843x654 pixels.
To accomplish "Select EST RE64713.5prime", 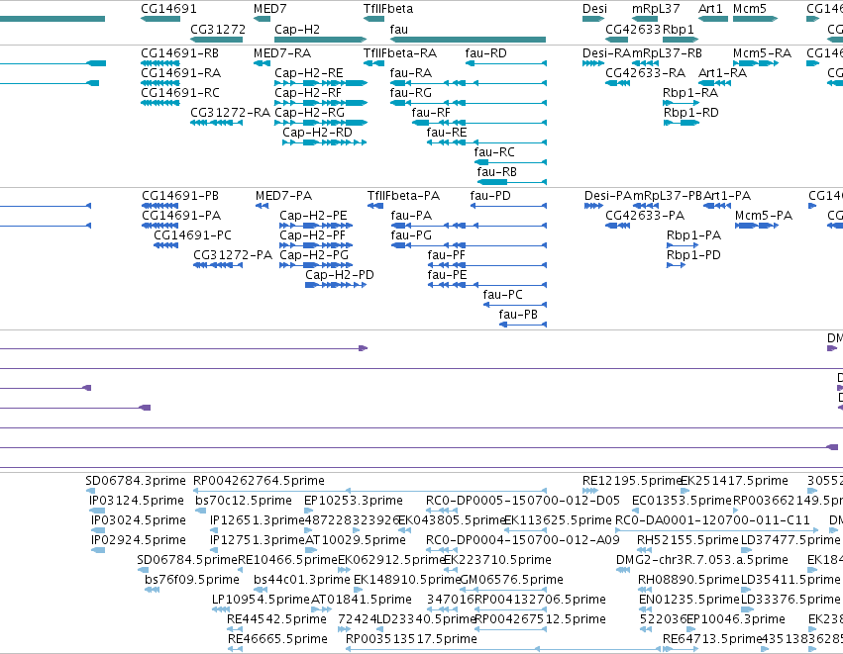I will (x=682, y=650).
